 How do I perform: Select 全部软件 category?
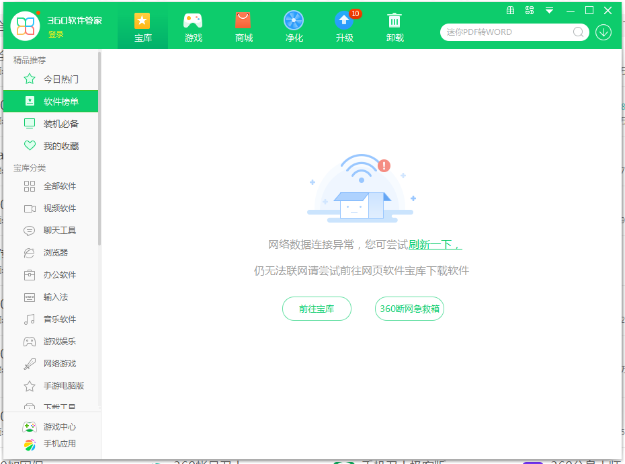coord(50,186)
